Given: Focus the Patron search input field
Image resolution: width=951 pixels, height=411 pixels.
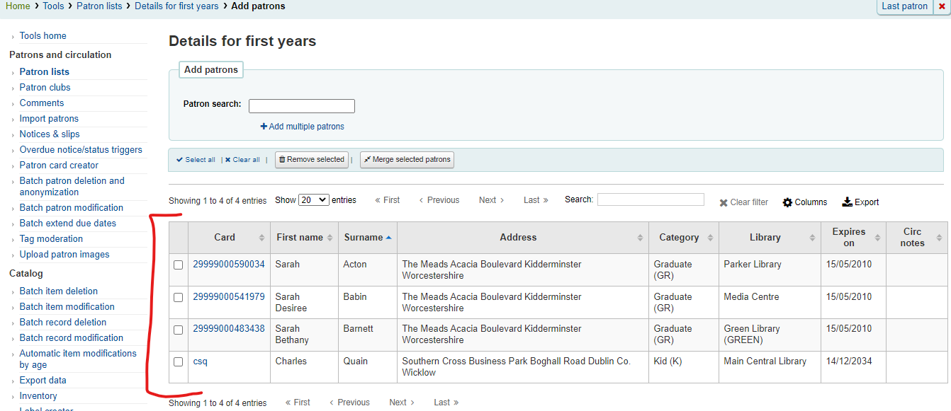Looking at the screenshot, I should coord(301,106).
